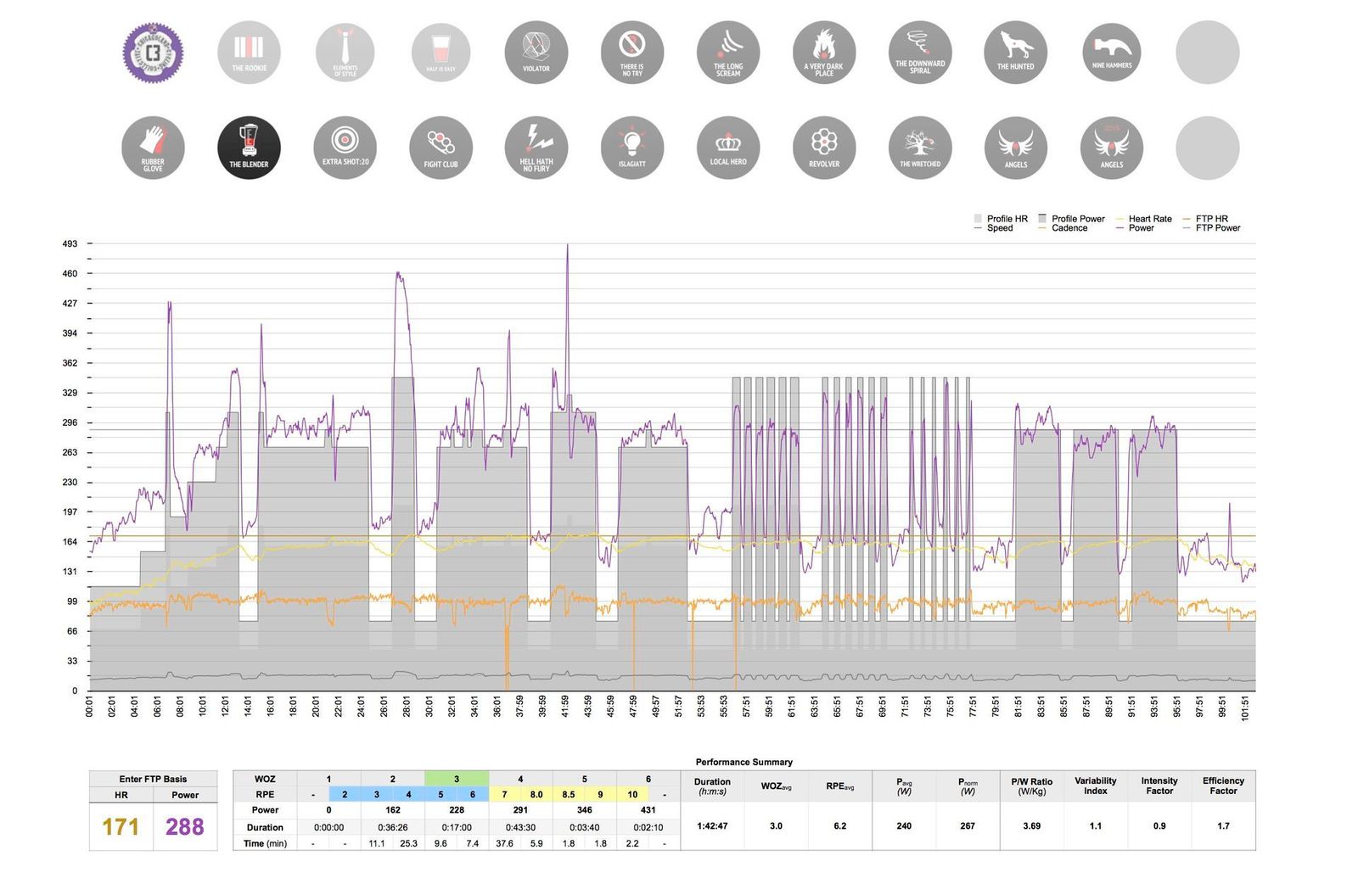Click the purple Sufferfest badge logo
1358x878 pixels.
pyautogui.click(x=153, y=53)
